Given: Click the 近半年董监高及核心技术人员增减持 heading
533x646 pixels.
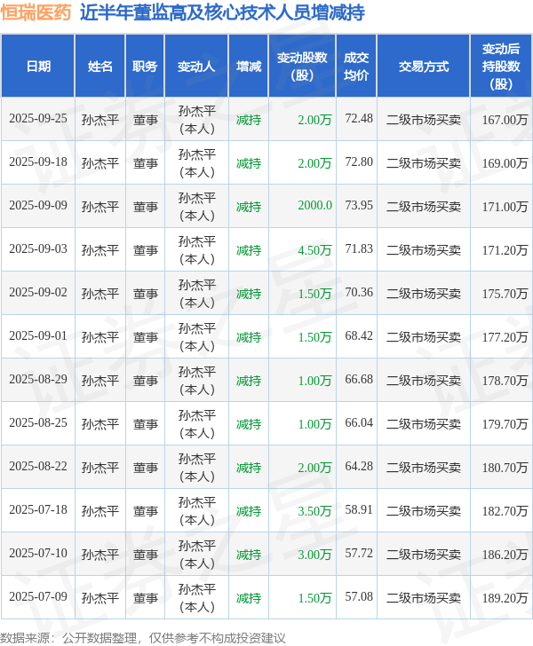Looking at the screenshot, I should (x=222, y=12).
